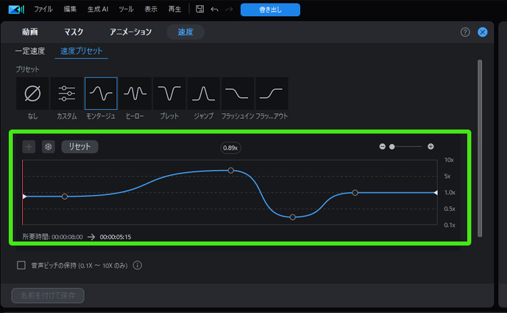This screenshot has height=313, width=507.
Task: Select the lowest keypoint on speed curve
Action: point(293,217)
